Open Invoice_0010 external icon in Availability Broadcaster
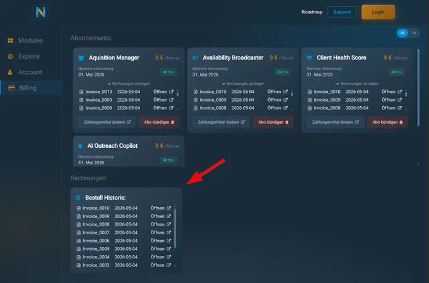 (x=286, y=92)
